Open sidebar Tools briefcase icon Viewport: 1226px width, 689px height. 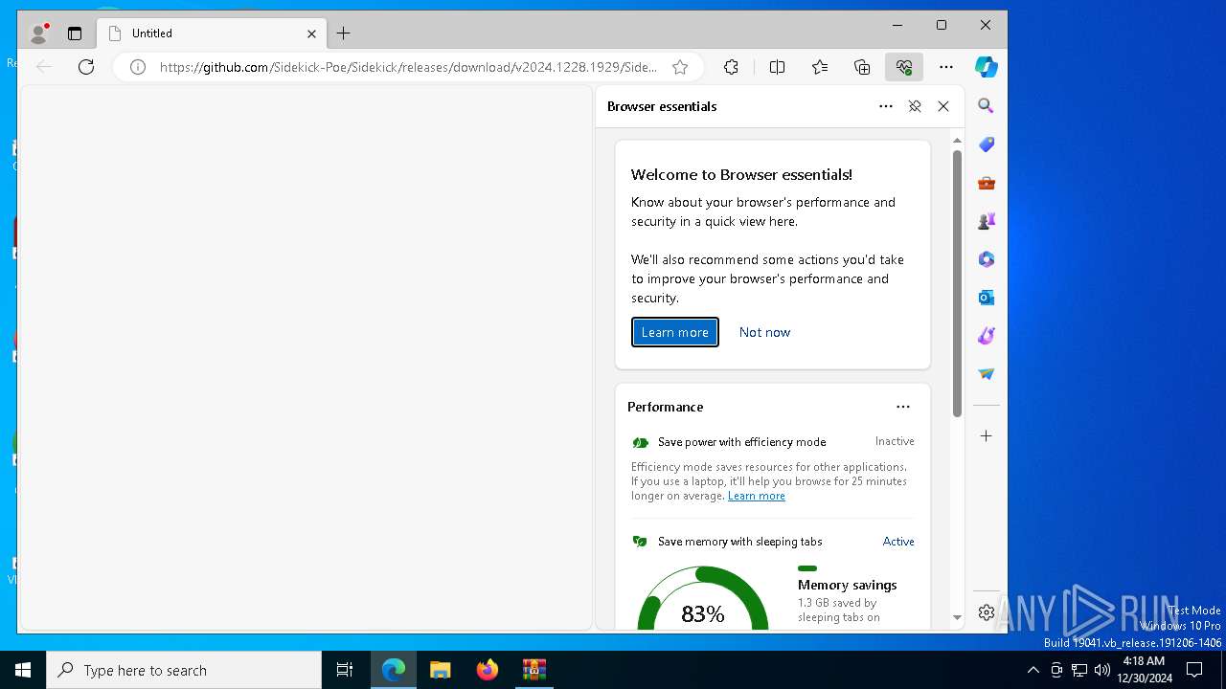pyautogui.click(x=987, y=183)
